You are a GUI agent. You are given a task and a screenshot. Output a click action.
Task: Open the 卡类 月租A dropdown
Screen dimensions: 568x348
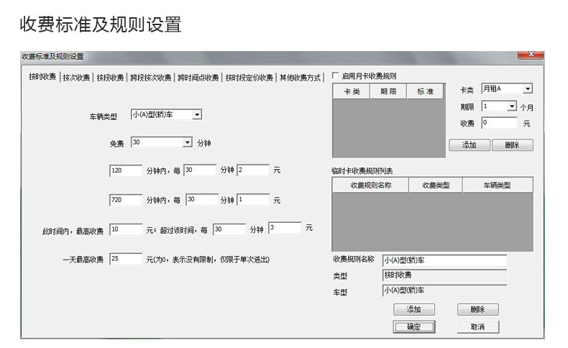(527, 88)
